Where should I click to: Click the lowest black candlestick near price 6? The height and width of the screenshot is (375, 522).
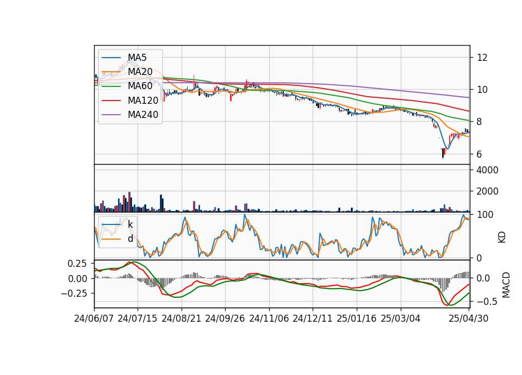tap(443, 153)
